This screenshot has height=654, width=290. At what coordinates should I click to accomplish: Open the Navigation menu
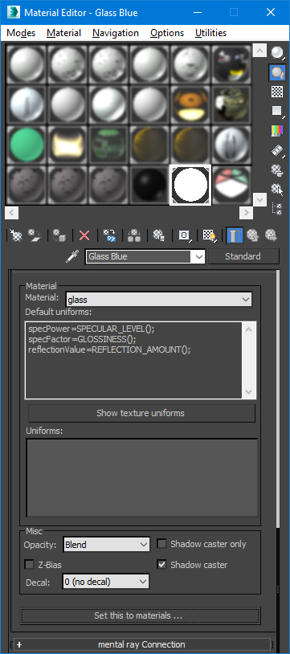coord(116,33)
